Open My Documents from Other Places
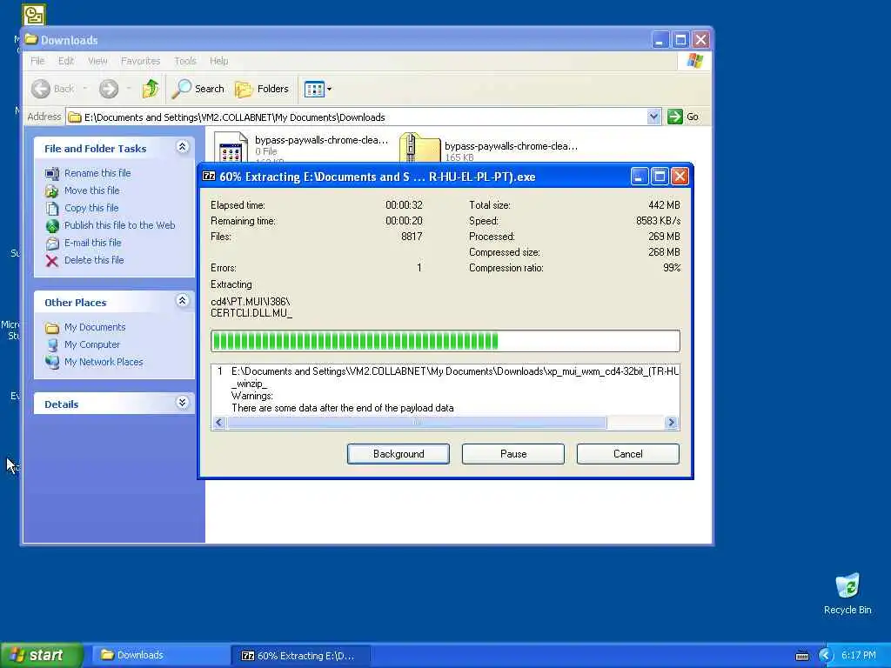 click(94, 327)
